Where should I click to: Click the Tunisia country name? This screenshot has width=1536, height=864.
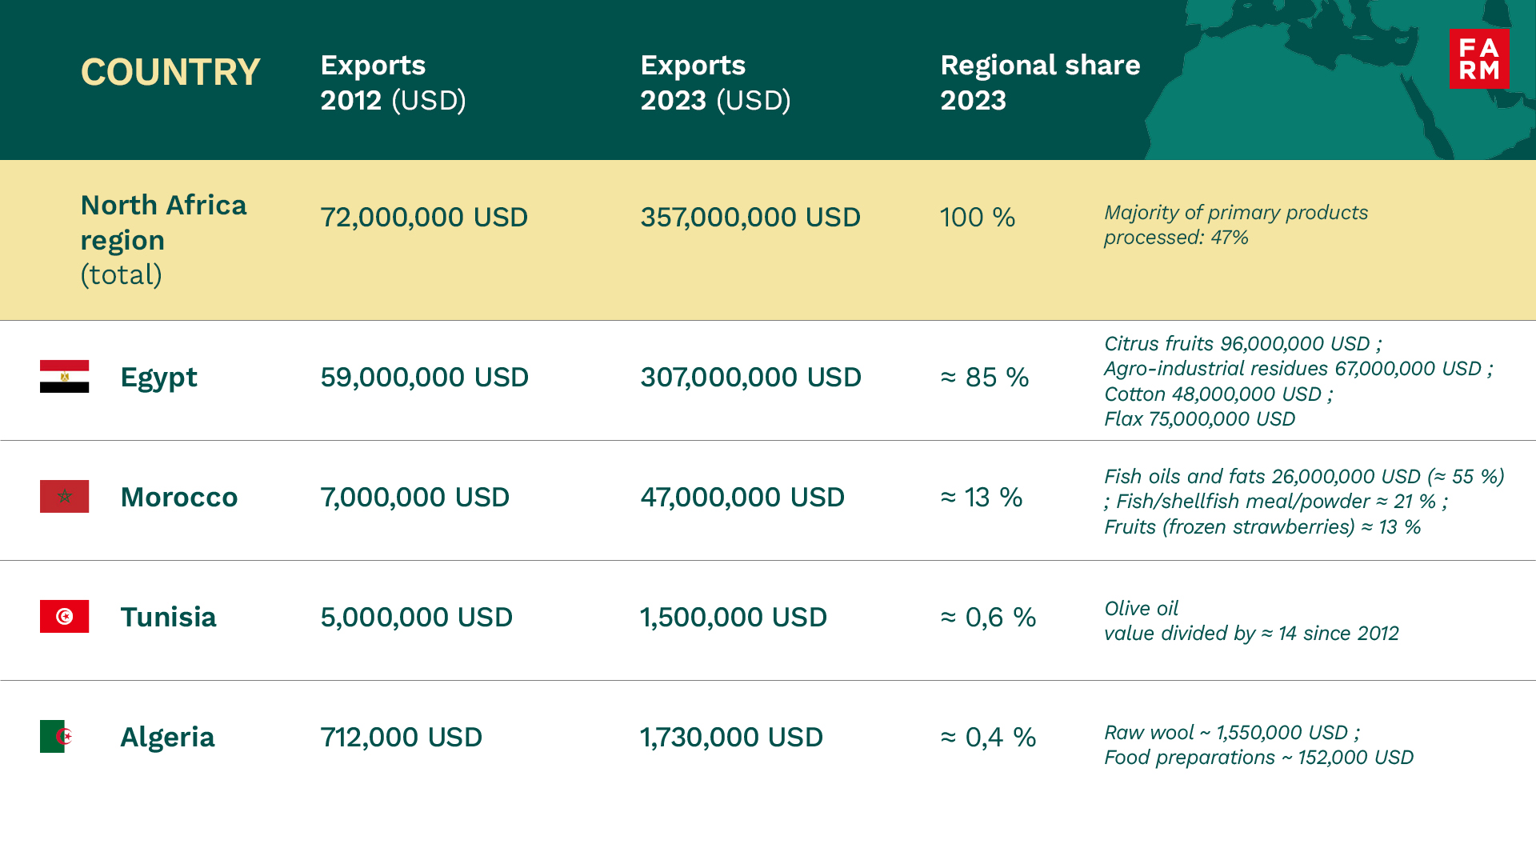click(x=168, y=617)
